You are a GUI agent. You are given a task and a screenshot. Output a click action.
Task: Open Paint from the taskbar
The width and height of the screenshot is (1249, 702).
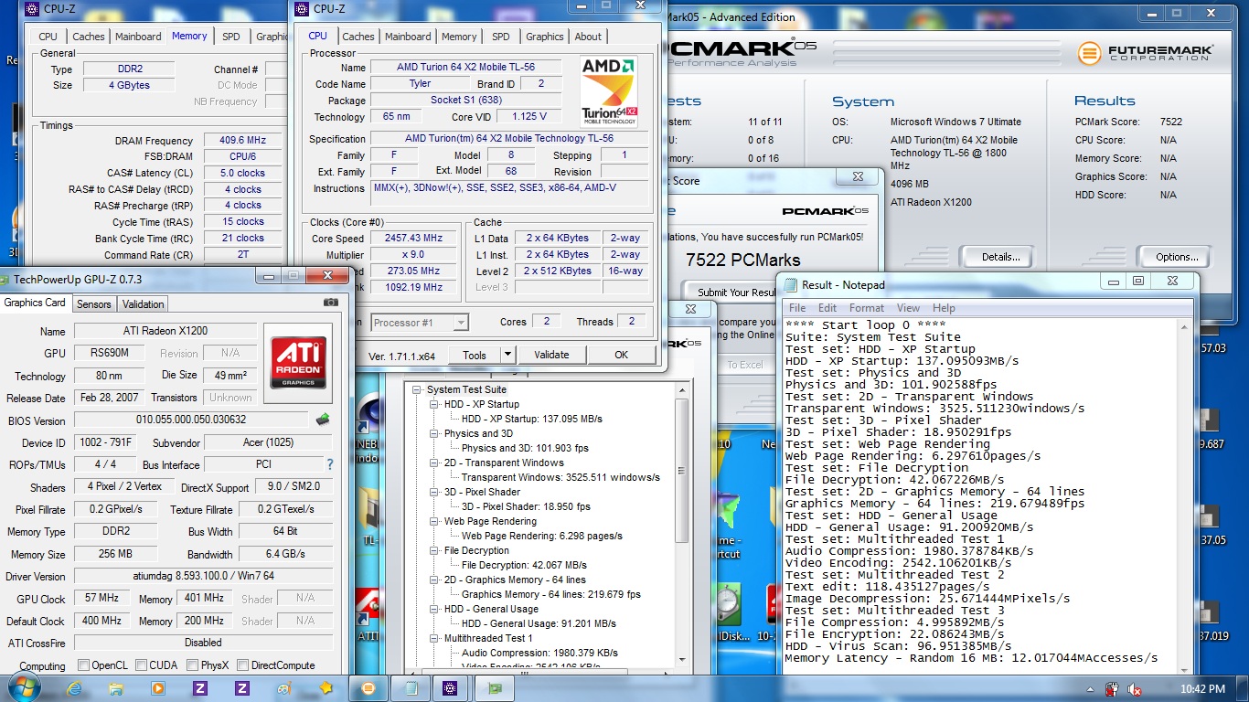coord(284,688)
